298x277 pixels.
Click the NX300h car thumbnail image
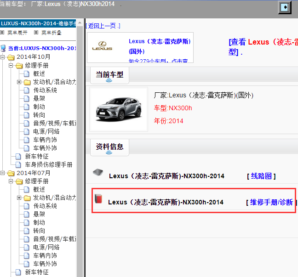tap(119, 109)
